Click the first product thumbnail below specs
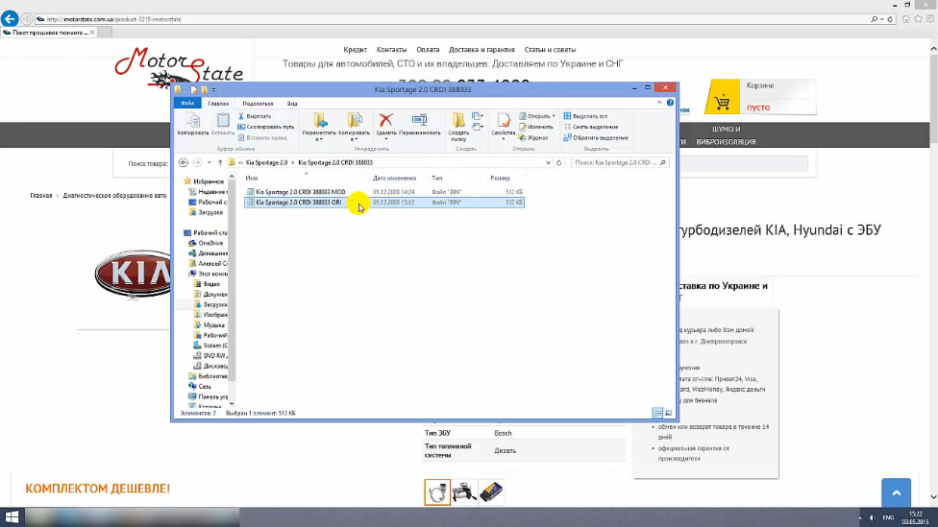Image resolution: width=938 pixels, height=527 pixels. pyautogui.click(x=437, y=492)
